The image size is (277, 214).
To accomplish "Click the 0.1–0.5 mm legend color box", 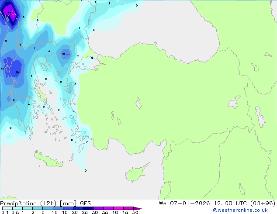I will 7,208.
